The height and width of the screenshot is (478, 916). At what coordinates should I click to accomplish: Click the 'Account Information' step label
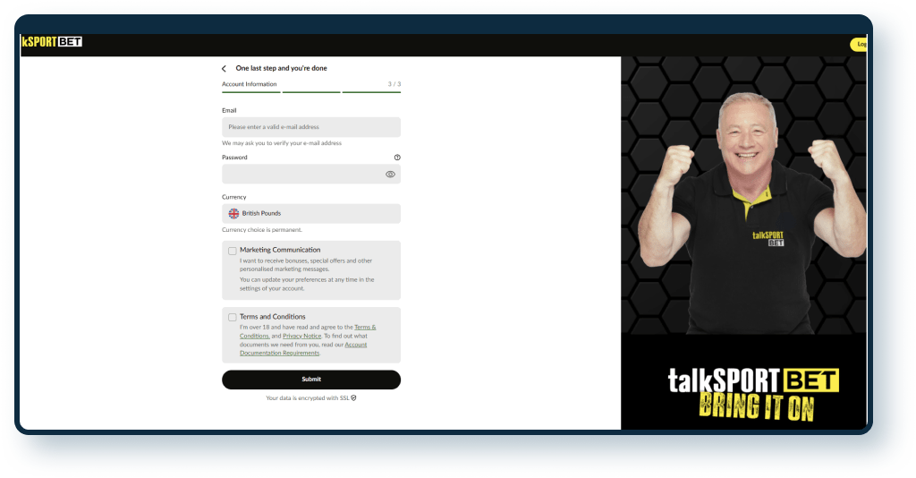(250, 84)
